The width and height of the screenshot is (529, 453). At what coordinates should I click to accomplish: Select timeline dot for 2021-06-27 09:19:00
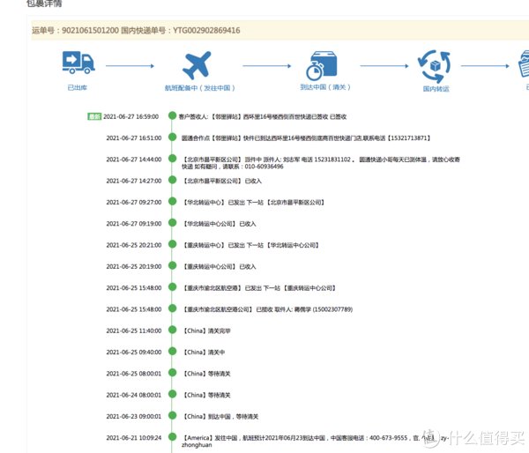pos(173,223)
